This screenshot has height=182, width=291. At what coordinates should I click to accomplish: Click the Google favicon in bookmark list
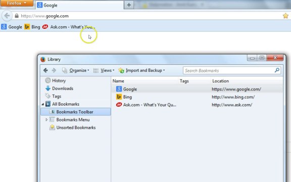pos(119,89)
